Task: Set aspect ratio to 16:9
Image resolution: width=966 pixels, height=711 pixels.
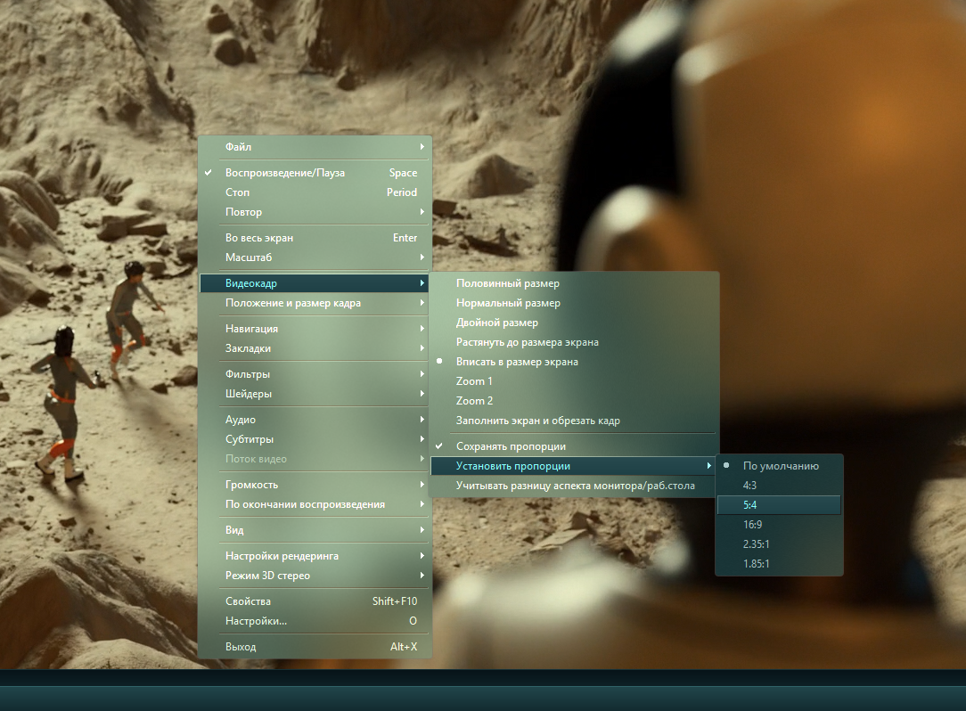Action: (x=779, y=525)
